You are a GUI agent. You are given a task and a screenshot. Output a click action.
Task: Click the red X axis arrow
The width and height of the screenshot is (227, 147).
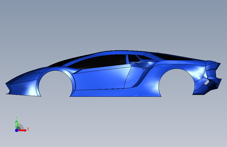click(x=22, y=130)
